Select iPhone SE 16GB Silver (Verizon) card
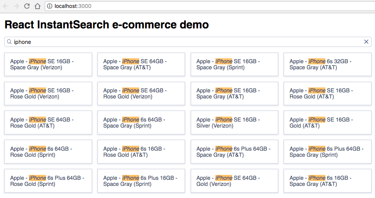 234,123
